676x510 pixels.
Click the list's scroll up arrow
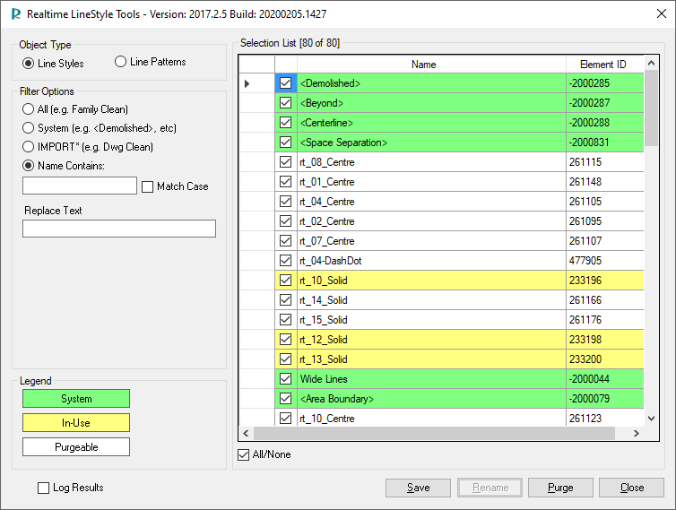point(651,63)
